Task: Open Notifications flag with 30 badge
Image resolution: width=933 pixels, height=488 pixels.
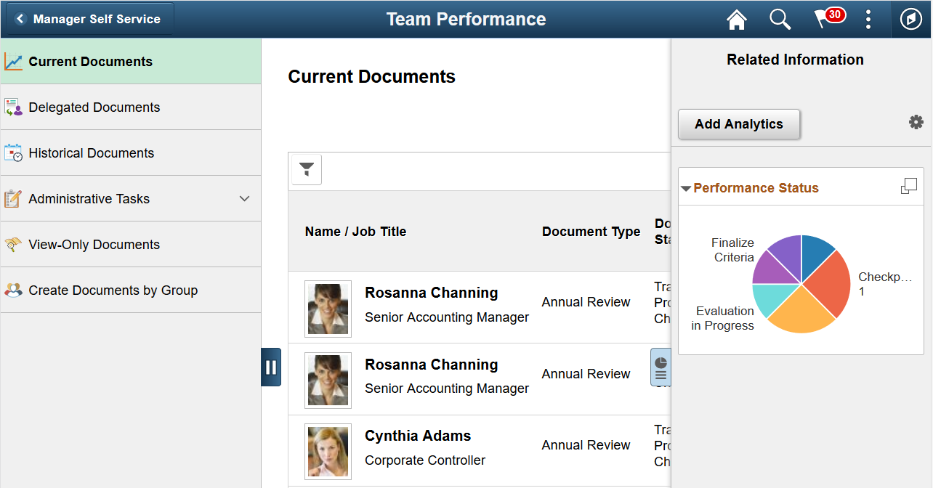Action: coord(829,19)
